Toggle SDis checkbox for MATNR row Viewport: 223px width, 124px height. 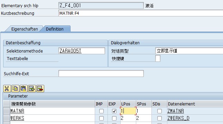pos(159,111)
